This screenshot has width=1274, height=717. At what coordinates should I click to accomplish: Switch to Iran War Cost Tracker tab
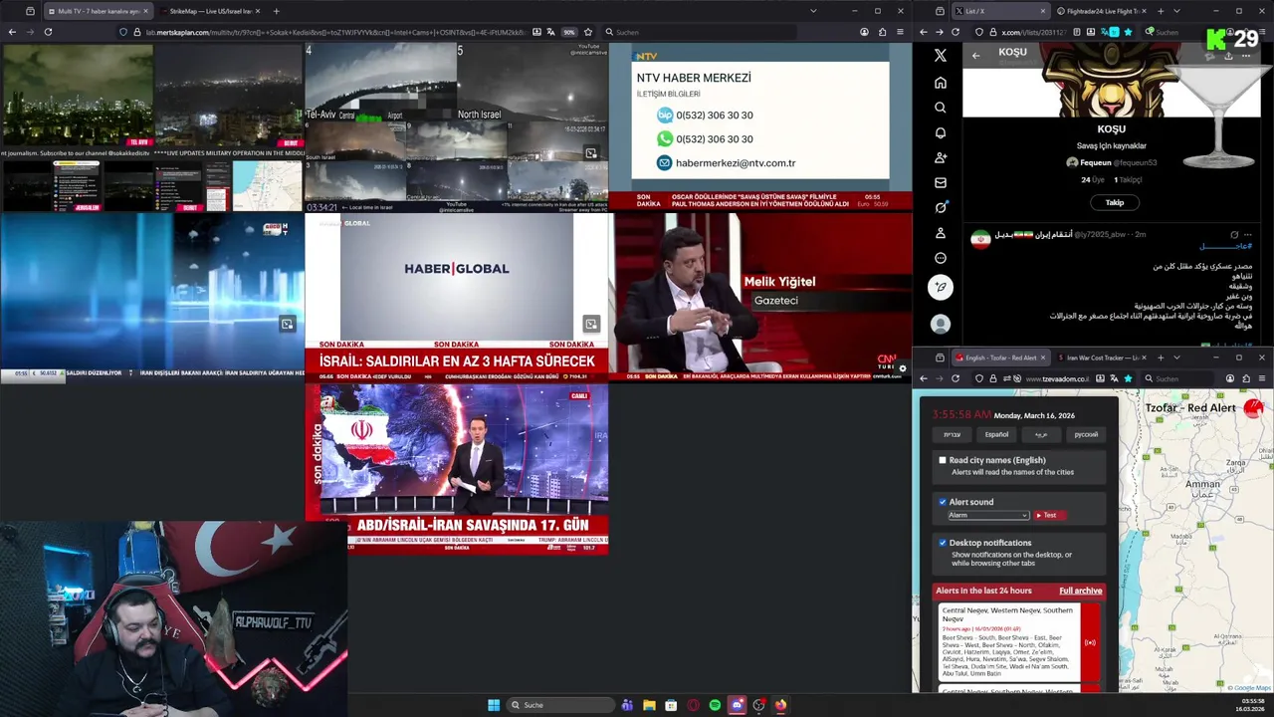(1103, 358)
